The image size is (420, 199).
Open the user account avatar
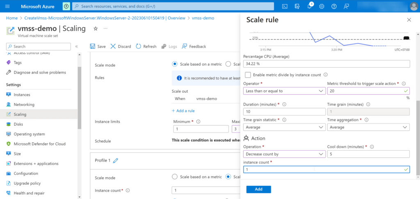tap(414, 7)
